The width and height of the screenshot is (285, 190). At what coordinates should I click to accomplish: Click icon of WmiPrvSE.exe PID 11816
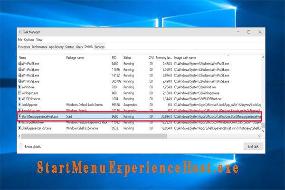coord(19,69)
